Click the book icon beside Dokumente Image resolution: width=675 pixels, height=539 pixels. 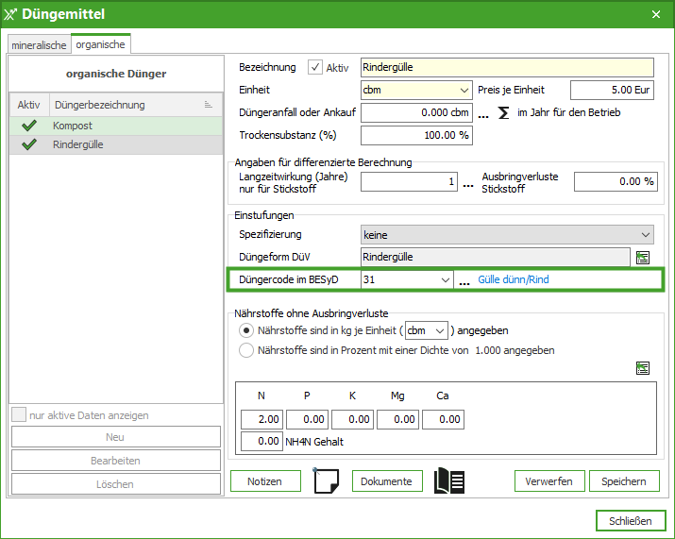[x=448, y=480]
